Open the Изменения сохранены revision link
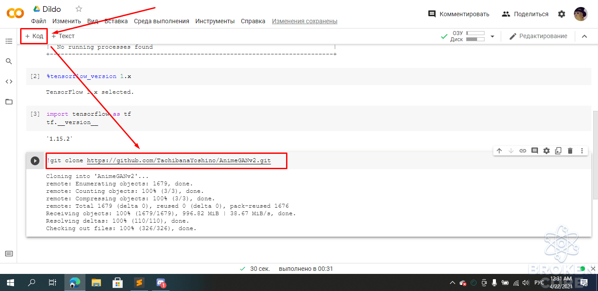The image size is (598, 291). click(x=304, y=21)
